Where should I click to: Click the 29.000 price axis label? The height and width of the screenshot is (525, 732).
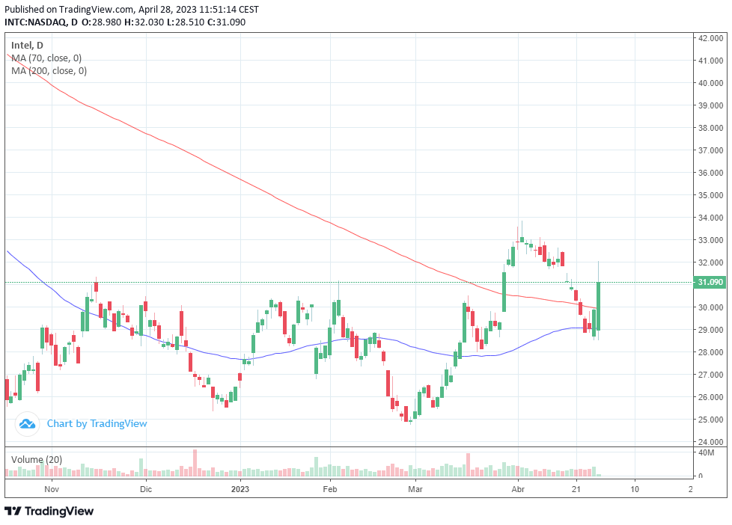point(710,330)
